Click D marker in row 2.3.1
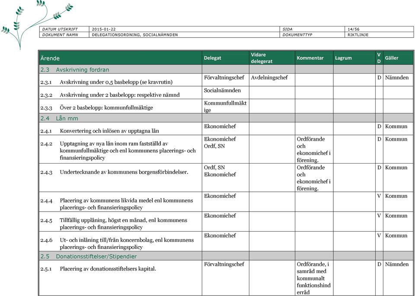 click(x=379, y=77)
